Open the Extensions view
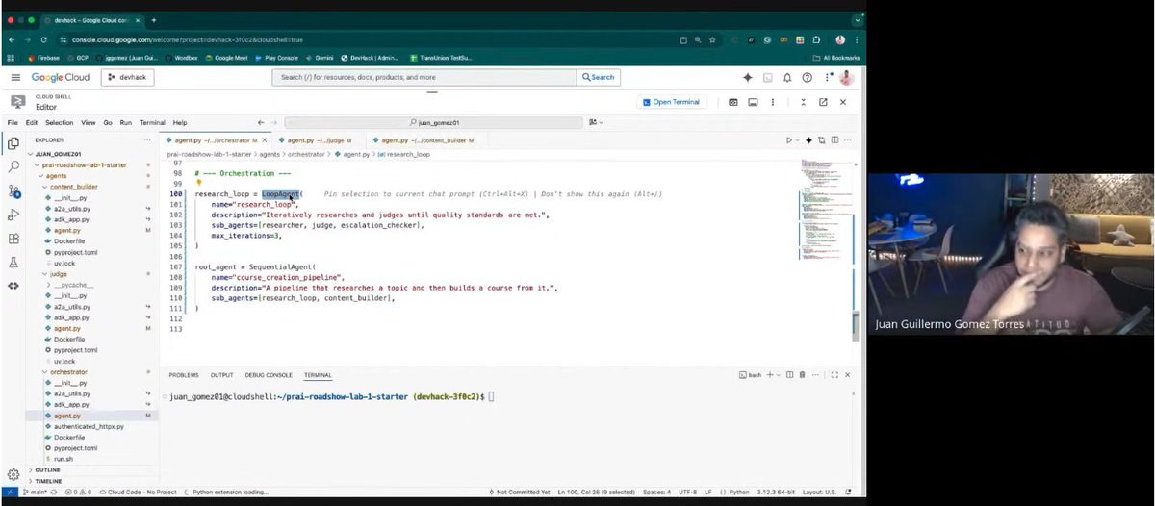The image size is (1155, 506). pyautogui.click(x=13, y=239)
